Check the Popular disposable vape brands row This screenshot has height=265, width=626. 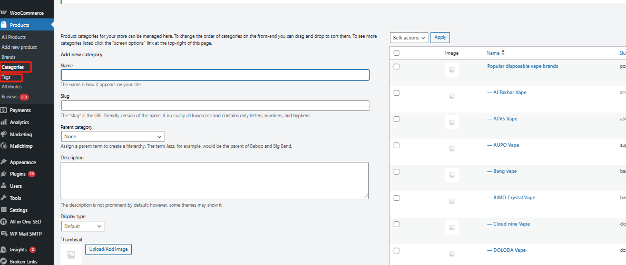click(397, 66)
